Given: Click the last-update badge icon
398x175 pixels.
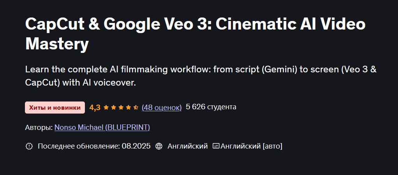Looking at the screenshot, I should (x=29, y=146).
